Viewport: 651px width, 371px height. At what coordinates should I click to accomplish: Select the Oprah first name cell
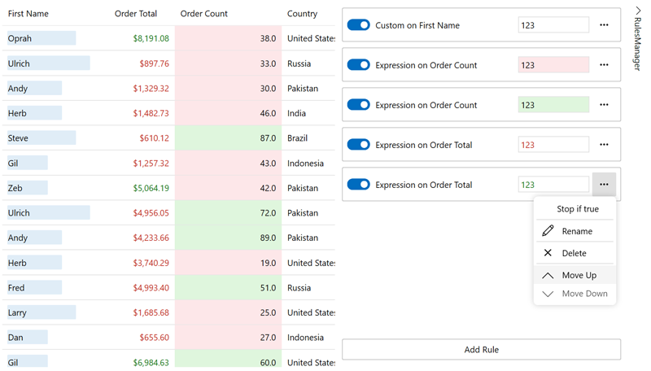pos(55,38)
